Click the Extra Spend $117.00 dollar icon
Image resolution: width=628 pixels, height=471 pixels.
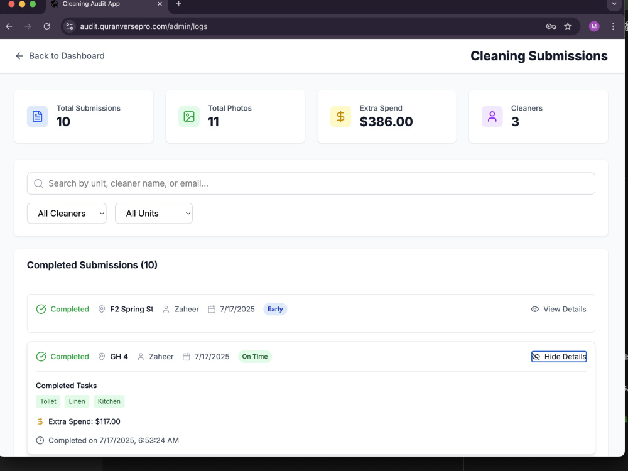click(x=40, y=421)
